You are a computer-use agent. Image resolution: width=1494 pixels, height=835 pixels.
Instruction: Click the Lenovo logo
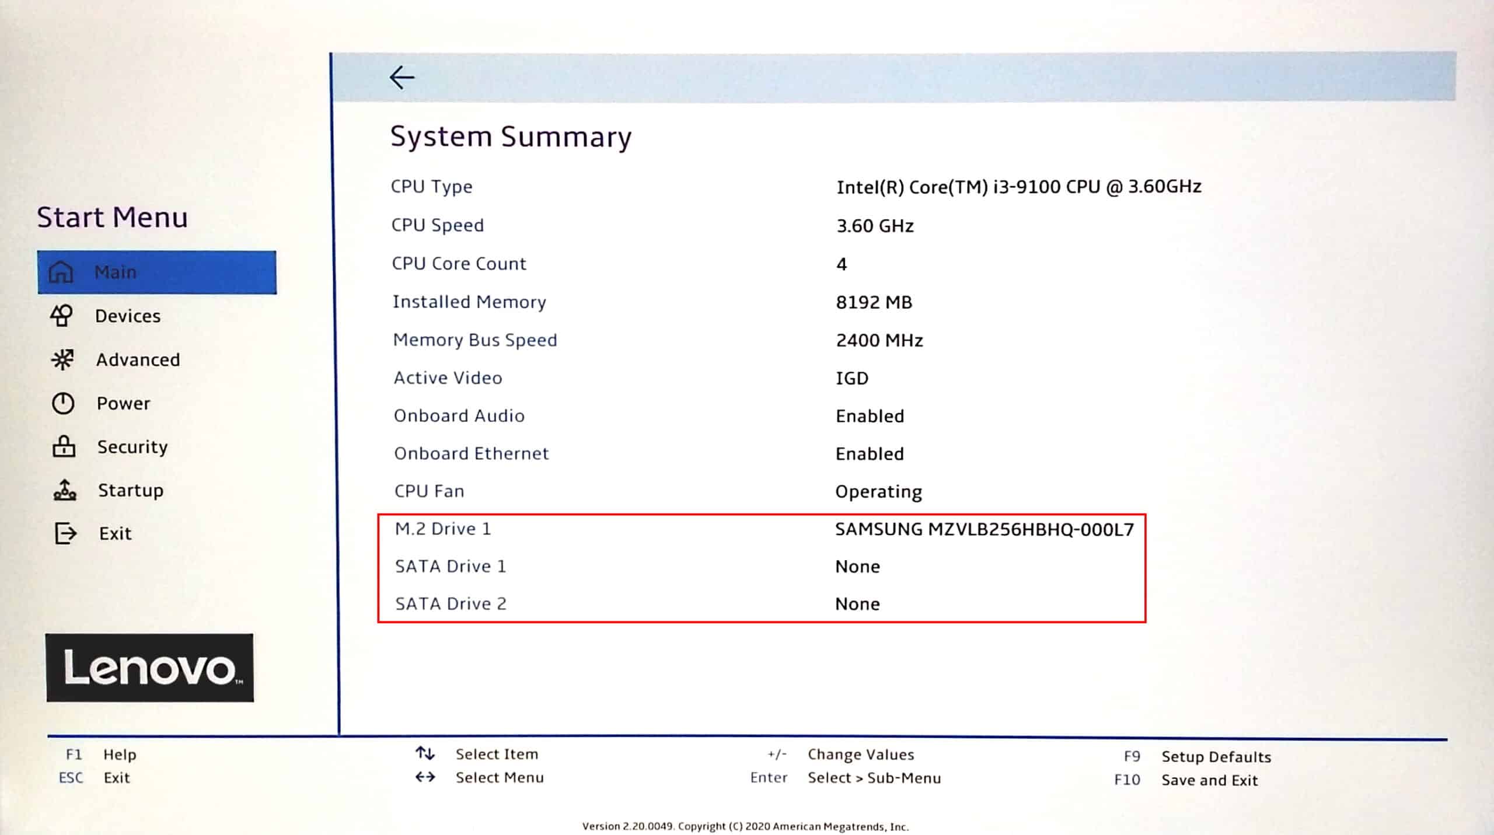(149, 668)
